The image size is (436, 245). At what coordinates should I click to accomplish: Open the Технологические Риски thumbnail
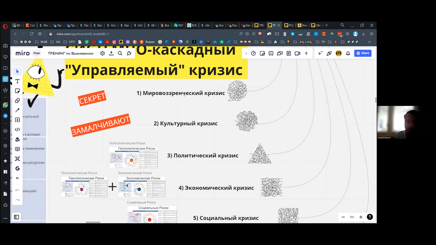click(84, 187)
